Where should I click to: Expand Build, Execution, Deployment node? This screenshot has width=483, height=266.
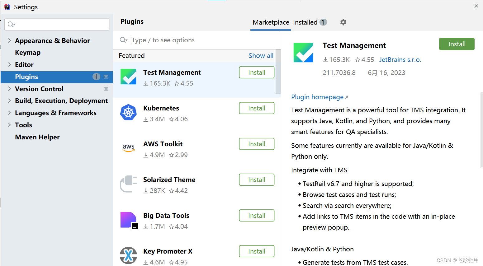point(9,100)
